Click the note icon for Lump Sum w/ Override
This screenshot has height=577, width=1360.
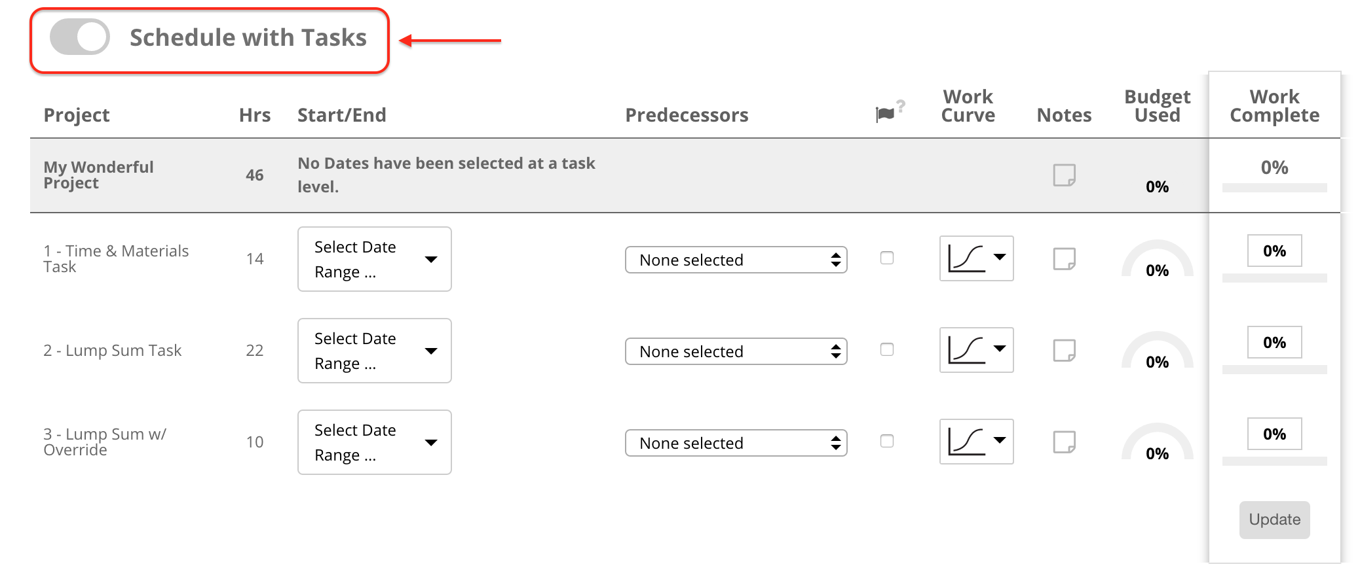point(1065,442)
